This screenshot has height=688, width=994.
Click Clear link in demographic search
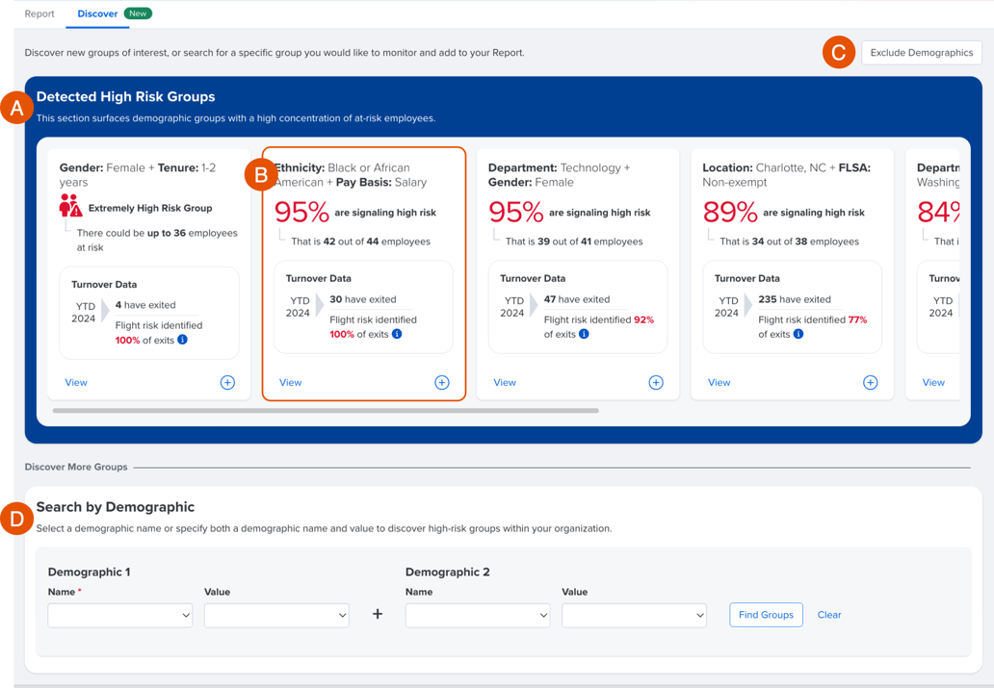[x=829, y=615]
